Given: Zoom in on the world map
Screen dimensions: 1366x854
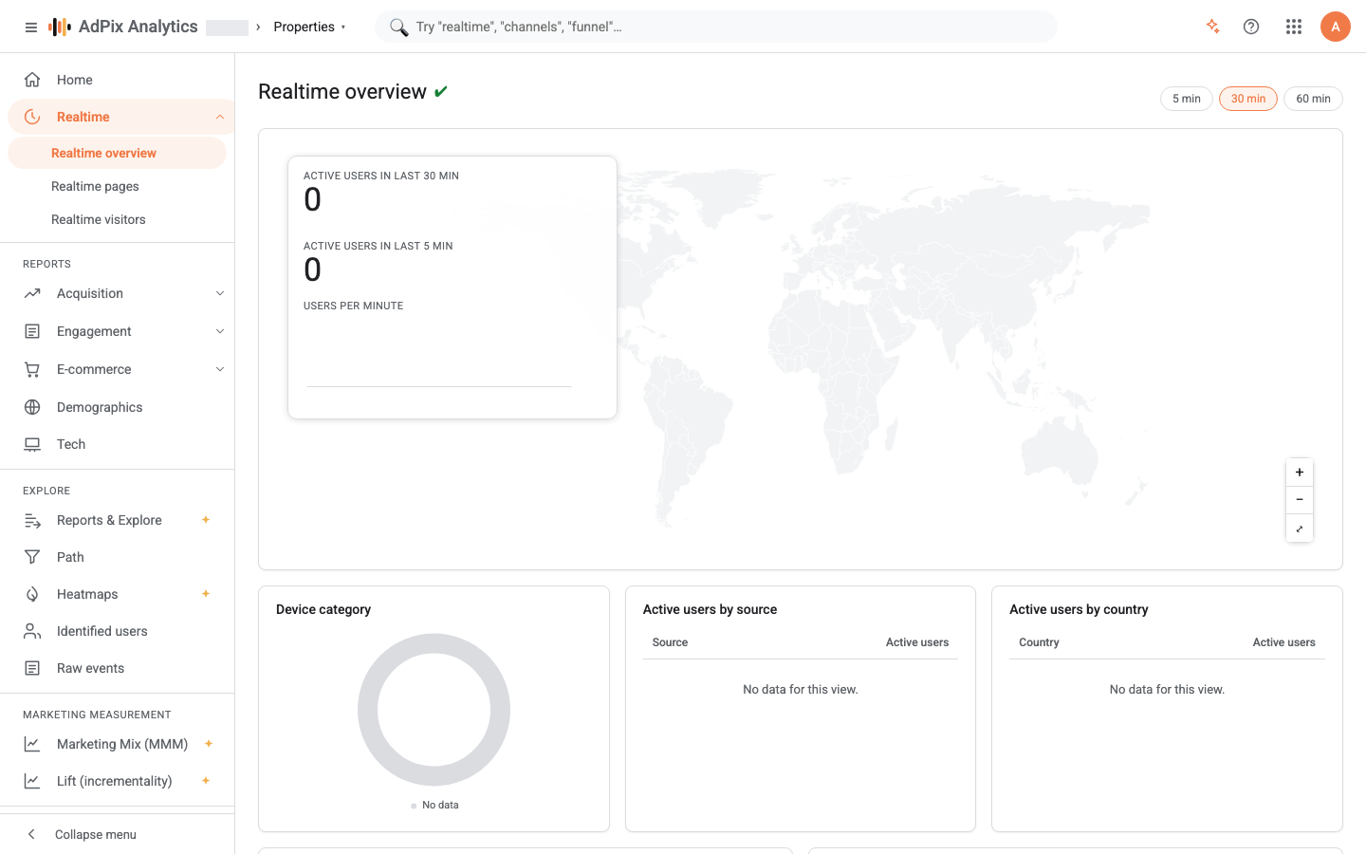Looking at the screenshot, I should point(1300,473).
